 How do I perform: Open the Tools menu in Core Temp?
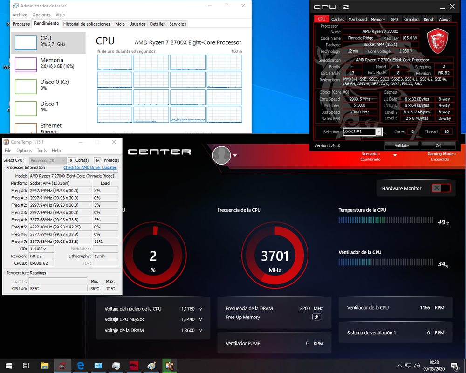[x=41, y=151]
